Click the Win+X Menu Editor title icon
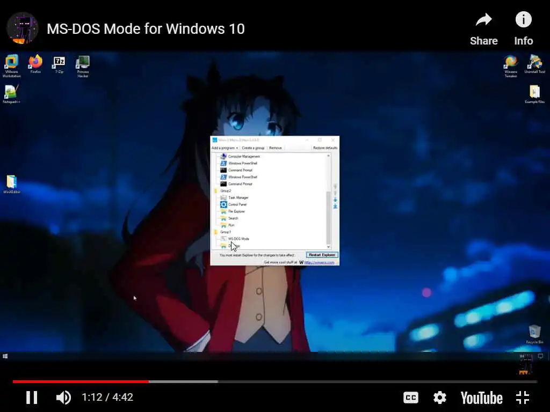550x412 pixels. pos(215,140)
